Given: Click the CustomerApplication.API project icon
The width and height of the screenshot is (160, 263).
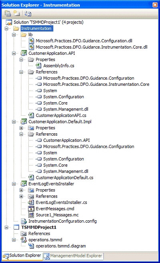Looking at the screenshot, I should tap(24, 53).
